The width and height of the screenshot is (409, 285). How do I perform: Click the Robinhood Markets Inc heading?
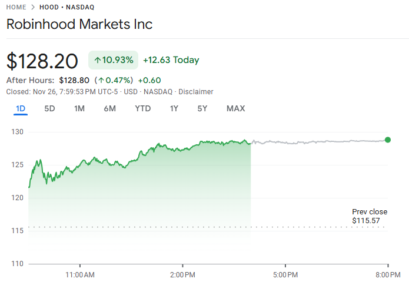[x=79, y=24]
